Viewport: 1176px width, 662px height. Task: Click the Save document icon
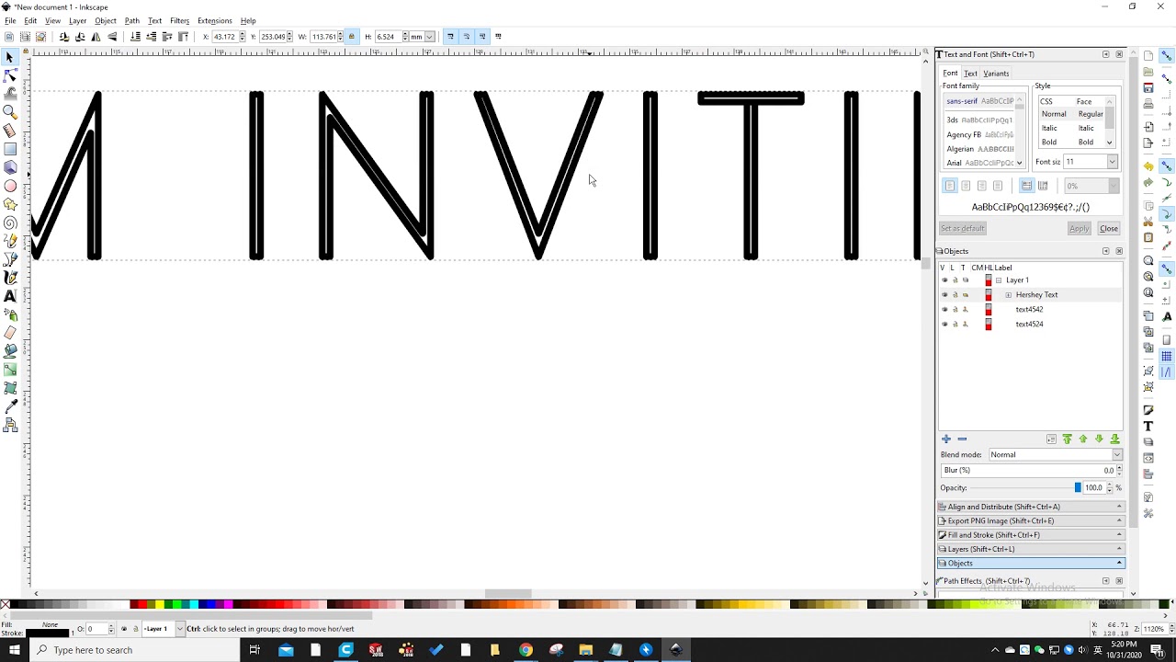click(x=1148, y=88)
